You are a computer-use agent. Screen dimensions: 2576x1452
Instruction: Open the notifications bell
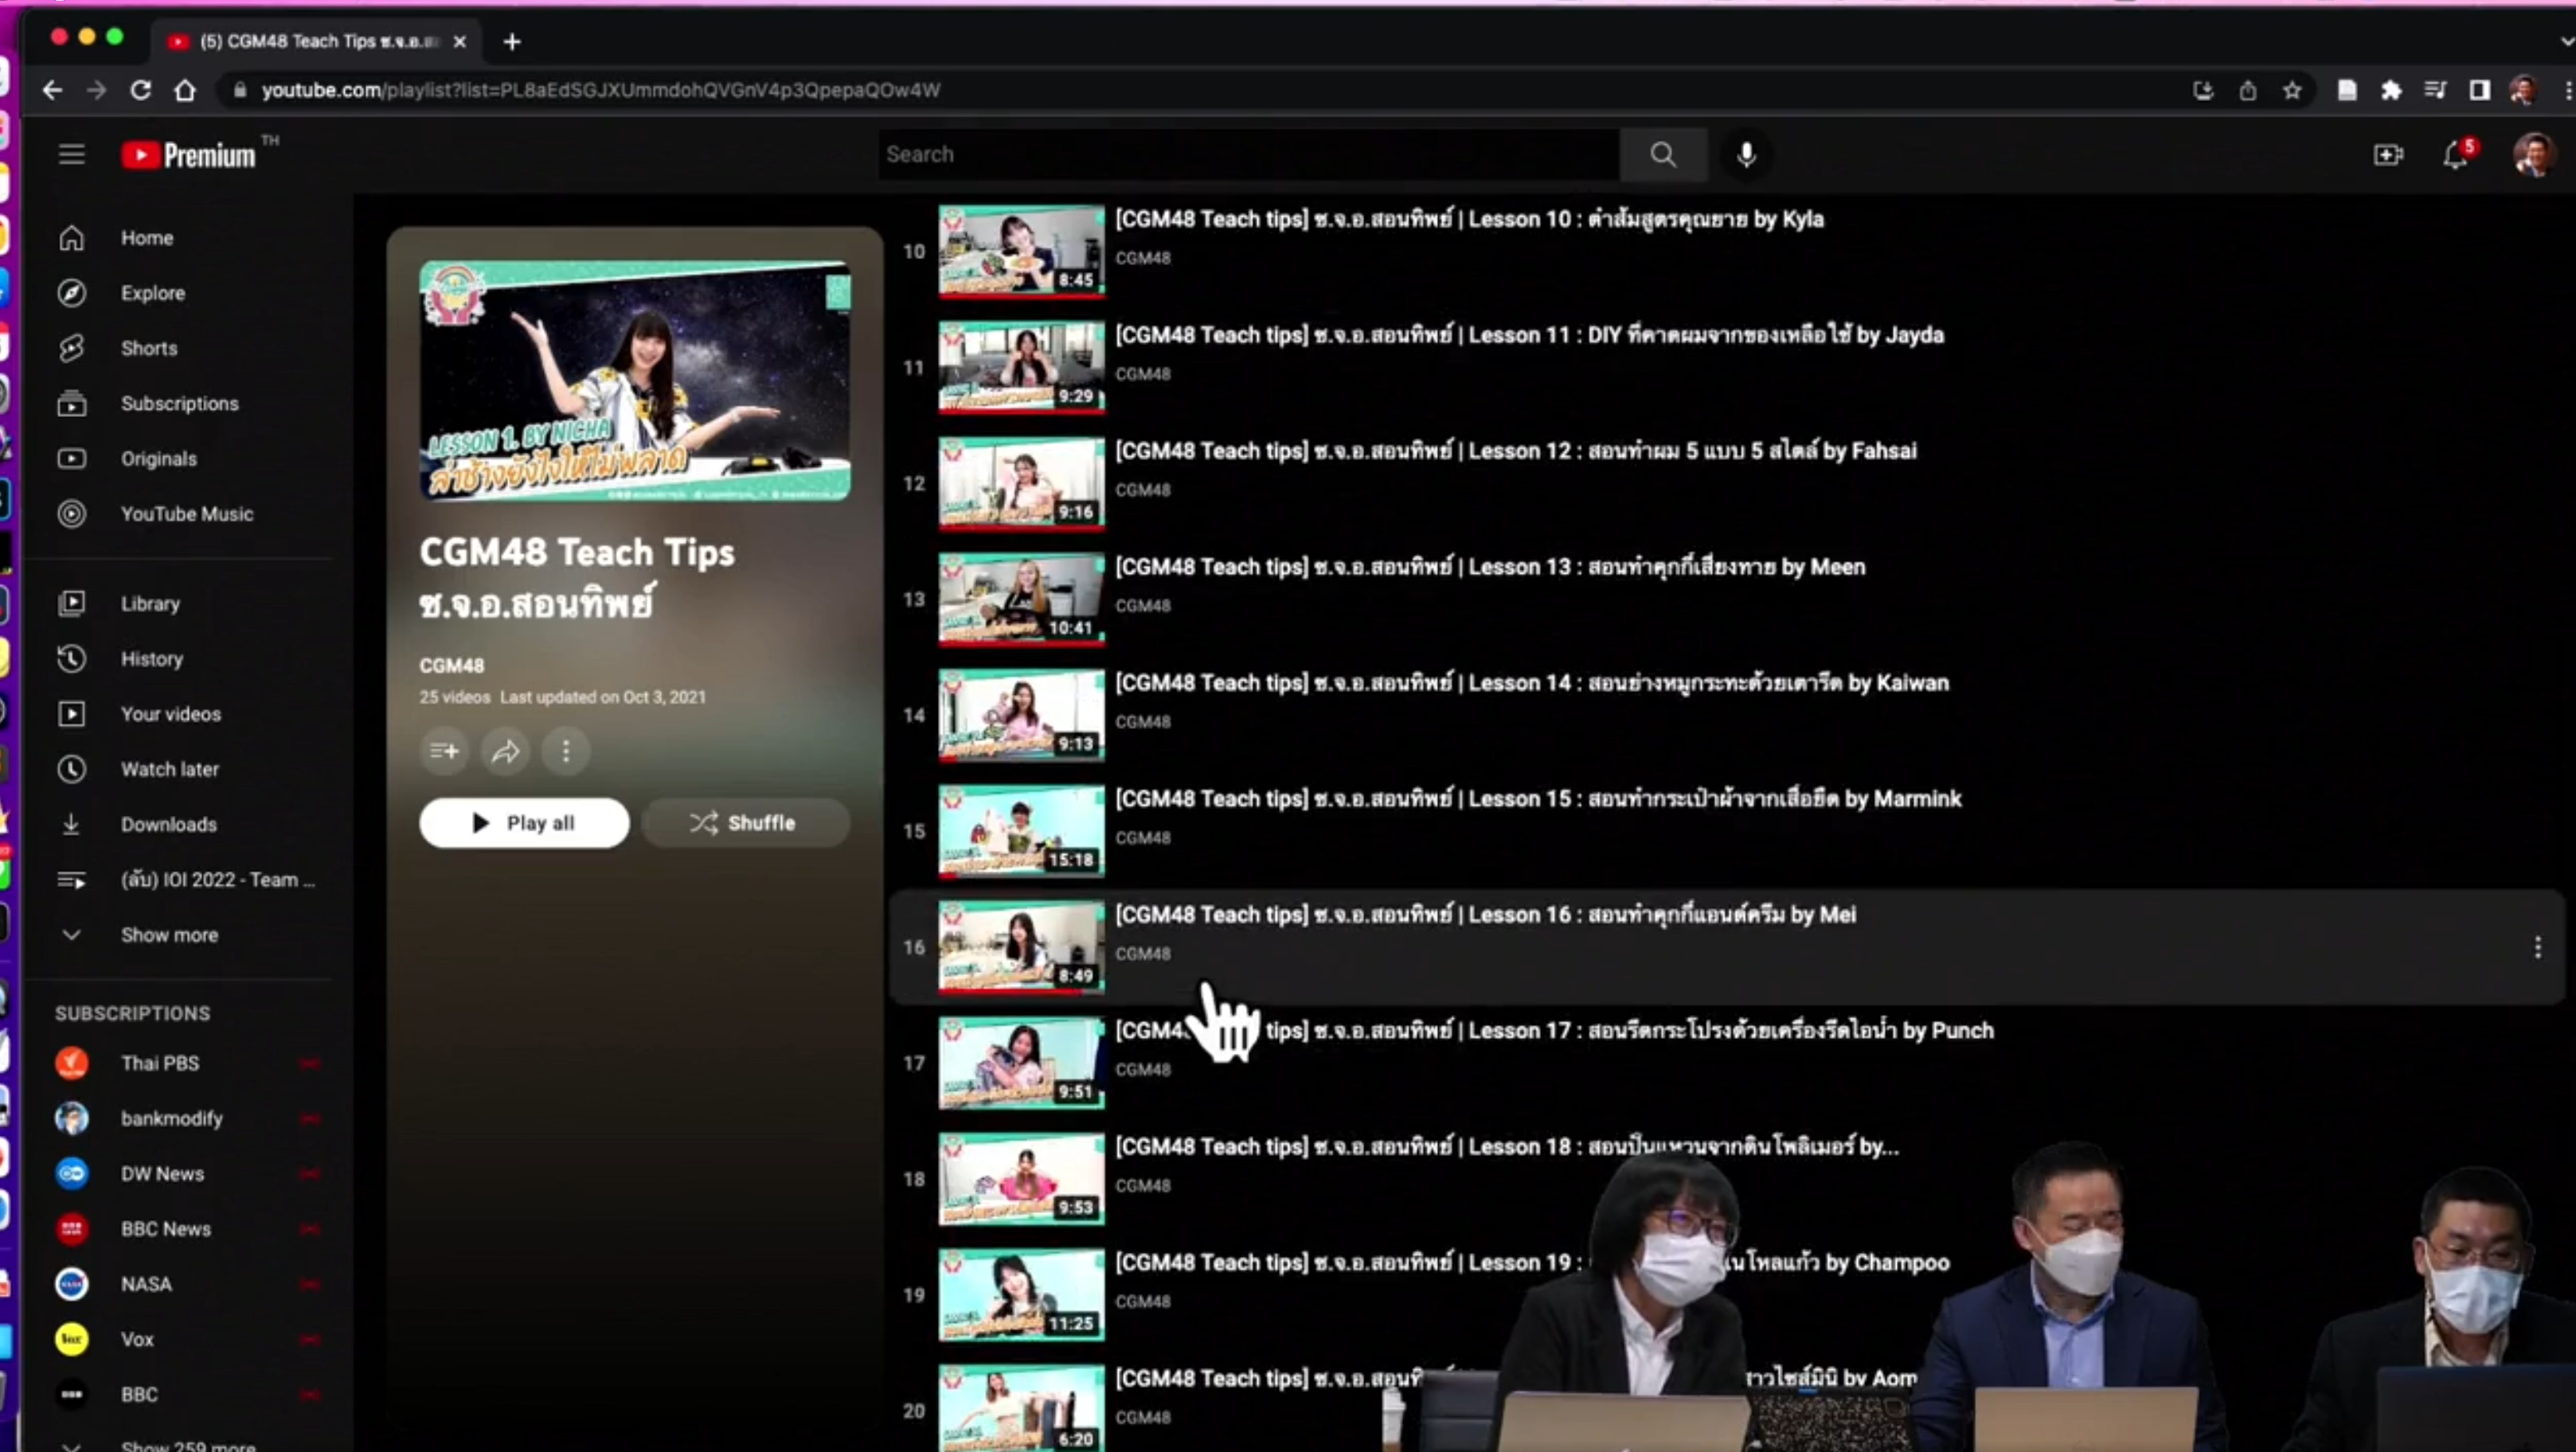coord(2456,155)
